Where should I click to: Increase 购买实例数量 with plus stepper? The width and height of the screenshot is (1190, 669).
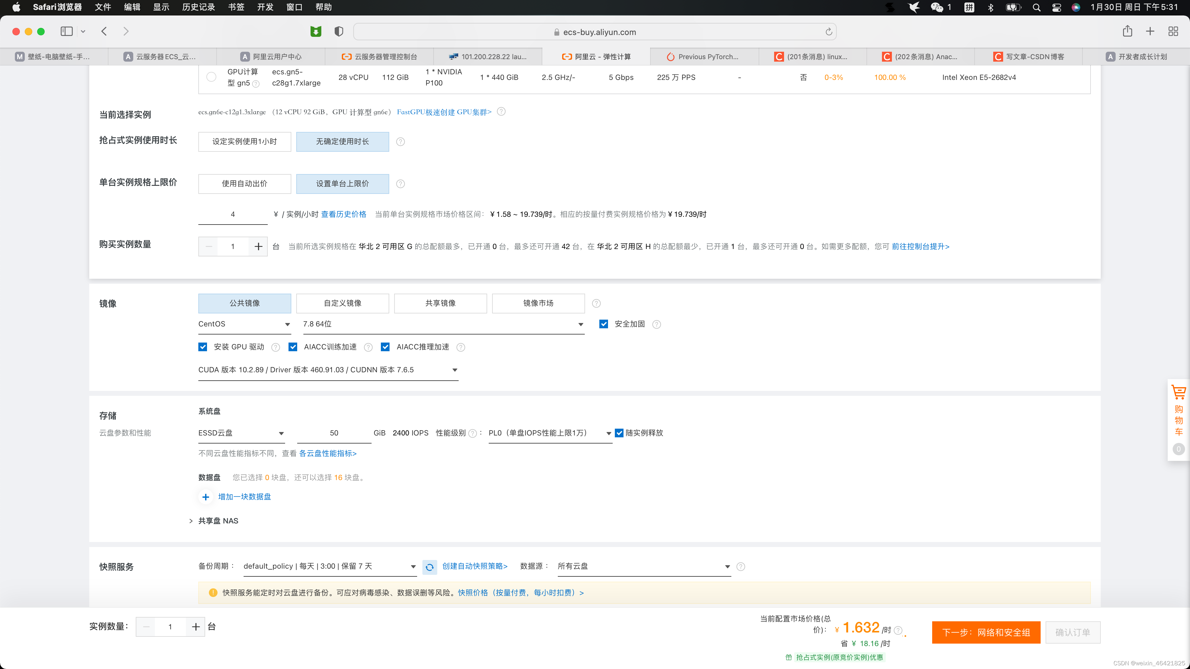coord(258,247)
